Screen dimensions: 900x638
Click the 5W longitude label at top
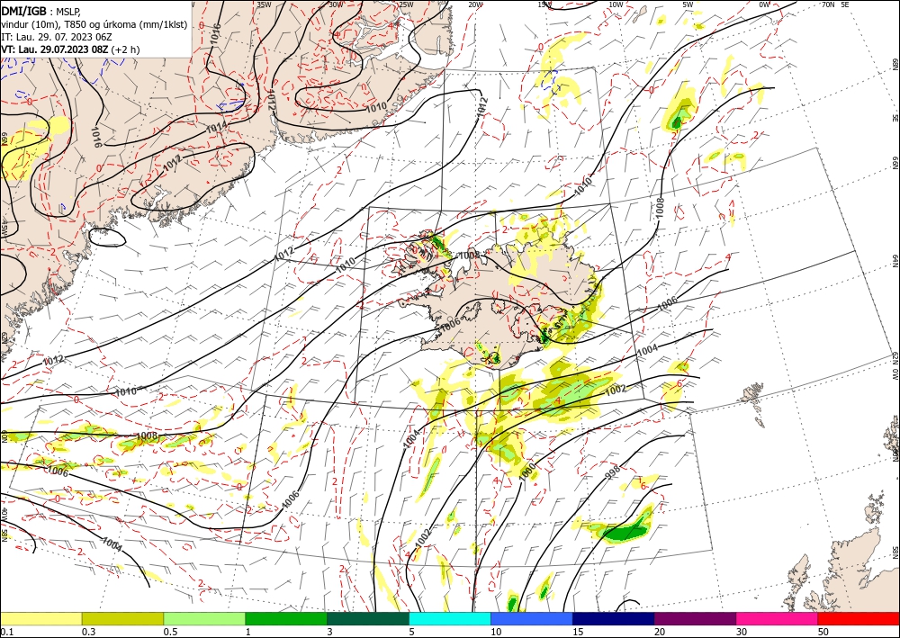[688, 4]
